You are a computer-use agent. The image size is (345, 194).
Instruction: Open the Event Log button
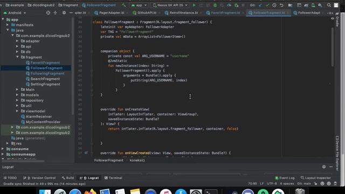(x=285, y=178)
